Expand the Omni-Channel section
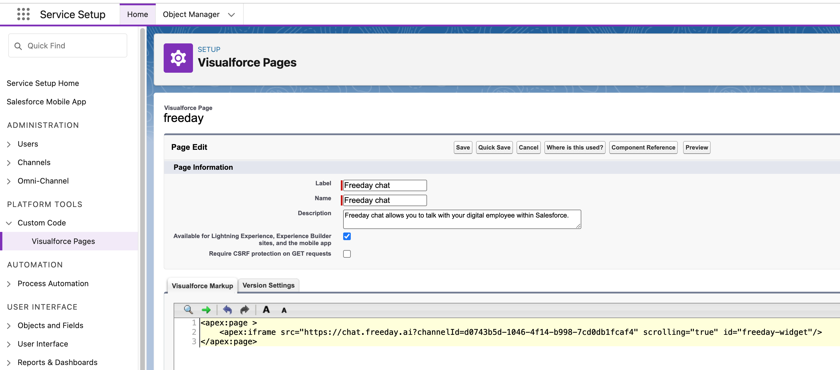 point(9,181)
